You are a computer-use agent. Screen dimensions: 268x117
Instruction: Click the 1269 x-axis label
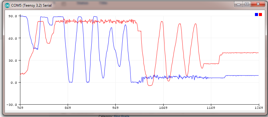click(259, 108)
